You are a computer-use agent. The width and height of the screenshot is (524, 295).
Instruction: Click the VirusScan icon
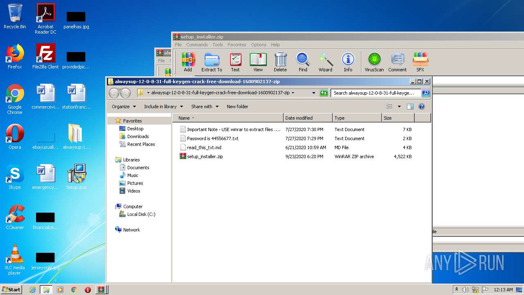pyautogui.click(x=374, y=62)
